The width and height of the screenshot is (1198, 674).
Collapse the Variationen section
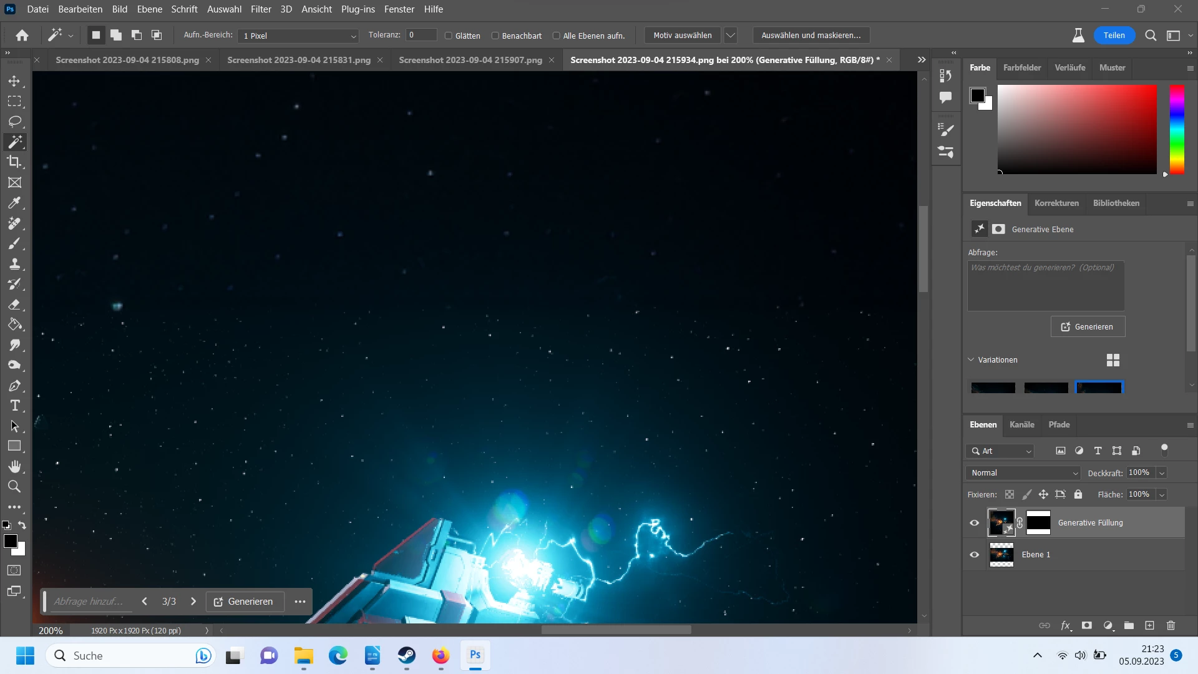[x=971, y=360]
